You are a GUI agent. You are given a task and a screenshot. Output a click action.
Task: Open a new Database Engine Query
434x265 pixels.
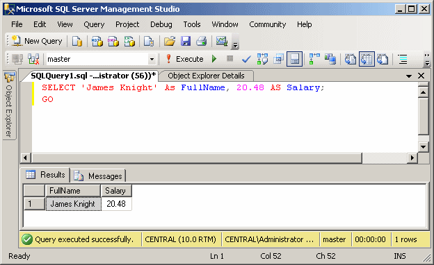[77, 41]
